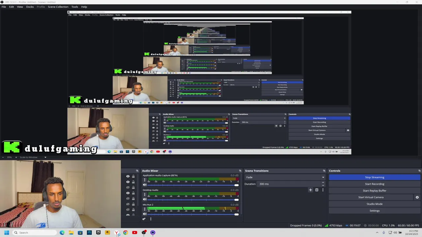
Task: Adjust Mic/Aux 2 volume slider
Action: click(193, 214)
